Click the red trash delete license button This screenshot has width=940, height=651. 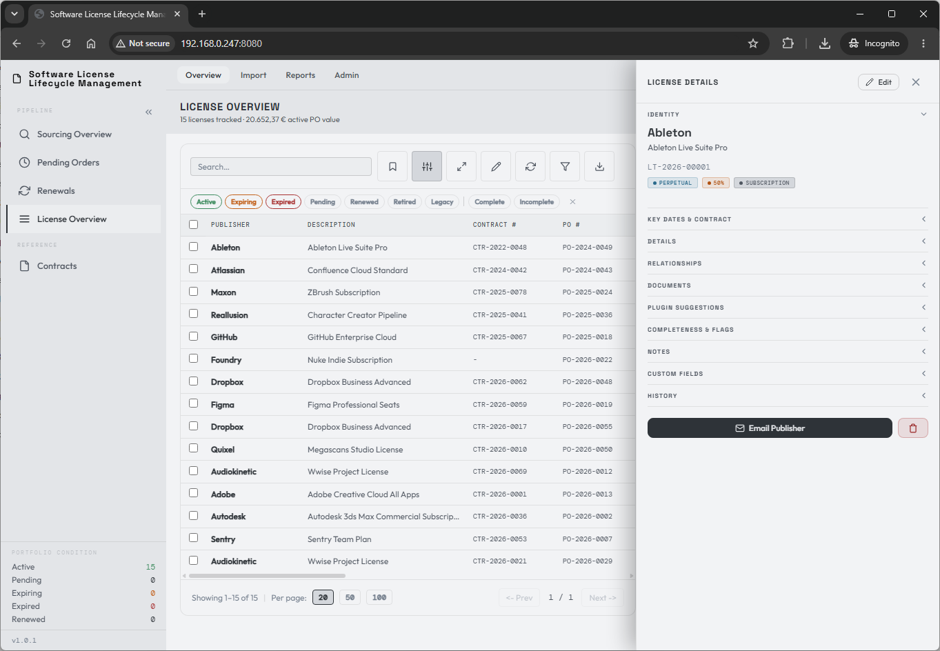pos(913,428)
